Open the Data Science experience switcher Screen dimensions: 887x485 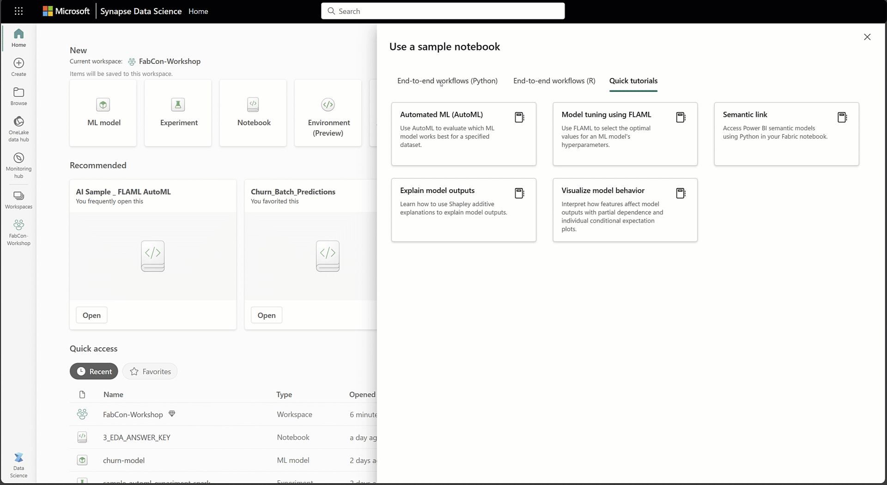click(18, 465)
